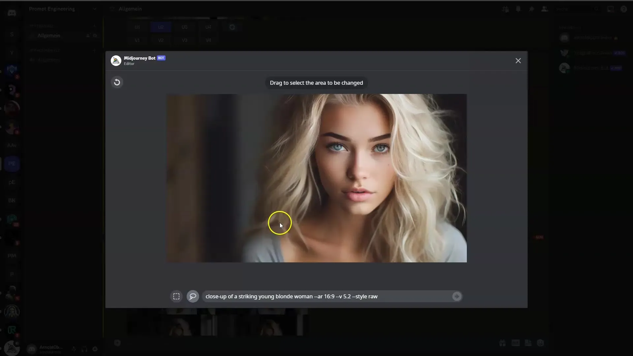This screenshot has width=633, height=356.
Task: Select the PM server icon
Action: (x=12, y=256)
